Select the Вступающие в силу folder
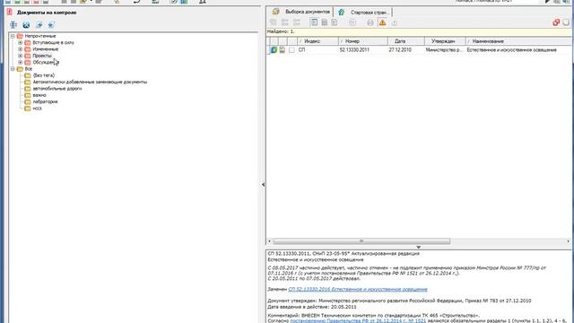The width and height of the screenshot is (574, 323). pos(54,42)
